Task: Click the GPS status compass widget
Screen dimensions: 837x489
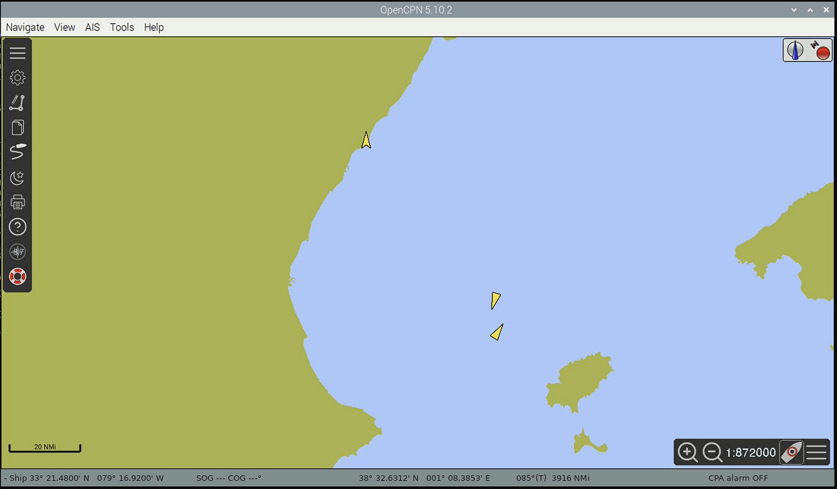Action: (17, 251)
